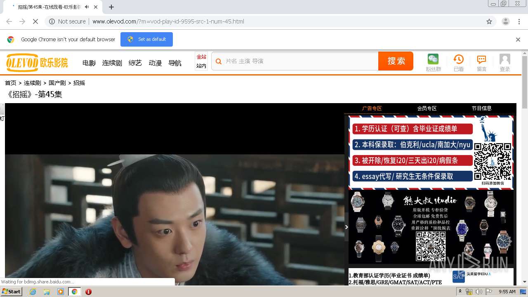Image resolution: width=528 pixels, height=297 pixels.
Task: Open Chrome three-dot menu
Action: coord(519,21)
